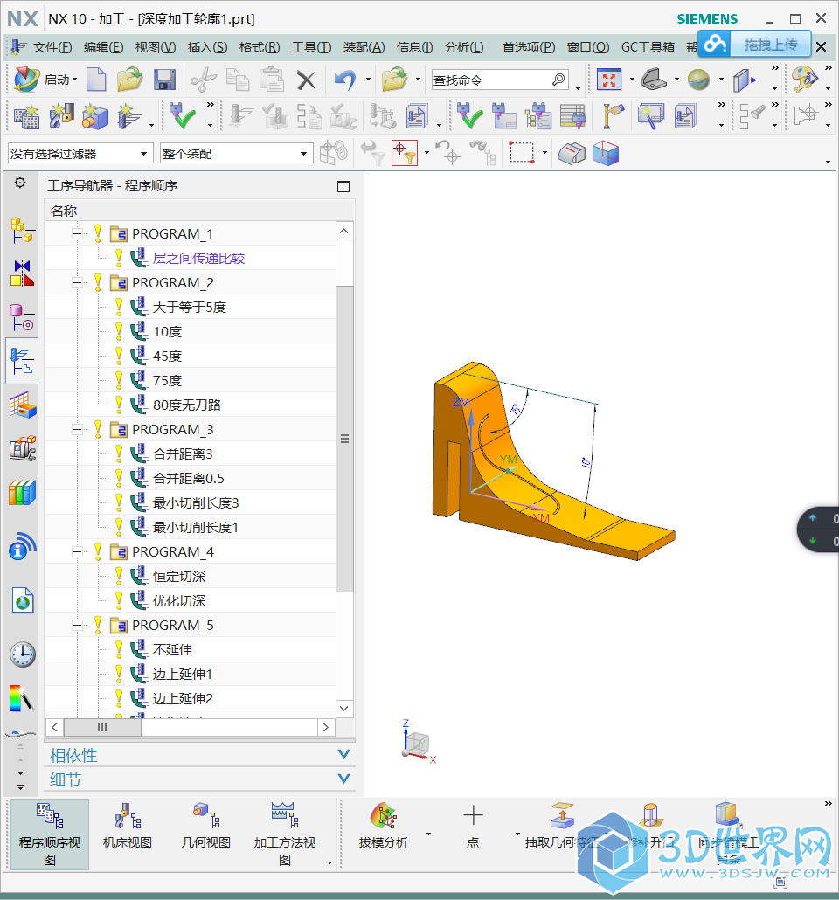The height and width of the screenshot is (900, 839).
Task: Click the Create Tool icon
Action: click(61, 116)
